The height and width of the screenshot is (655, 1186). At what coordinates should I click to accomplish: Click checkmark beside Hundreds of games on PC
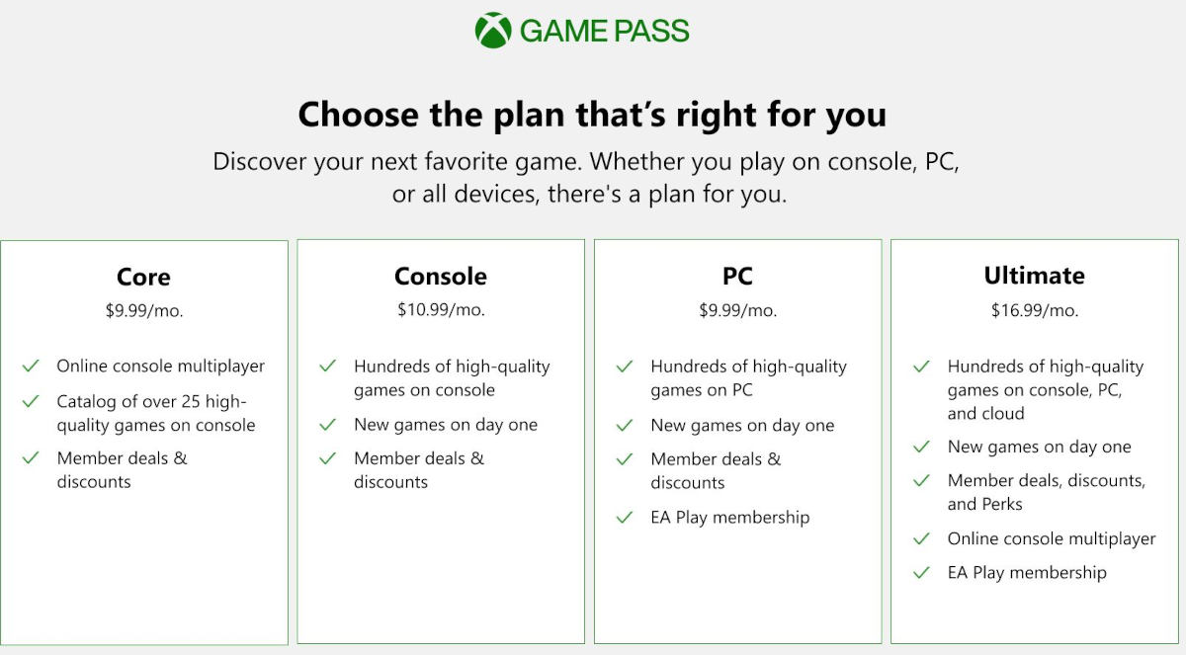pyautogui.click(x=625, y=367)
